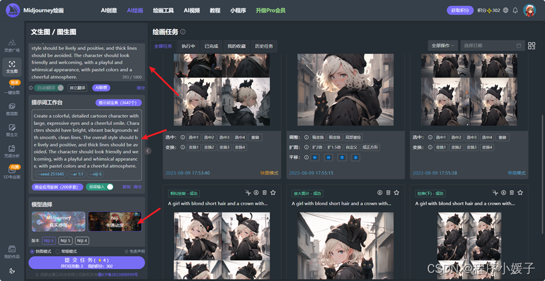Open the notifications bell
Image resolution: width=545 pixels, height=281 pixels.
click(x=515, y=11)
